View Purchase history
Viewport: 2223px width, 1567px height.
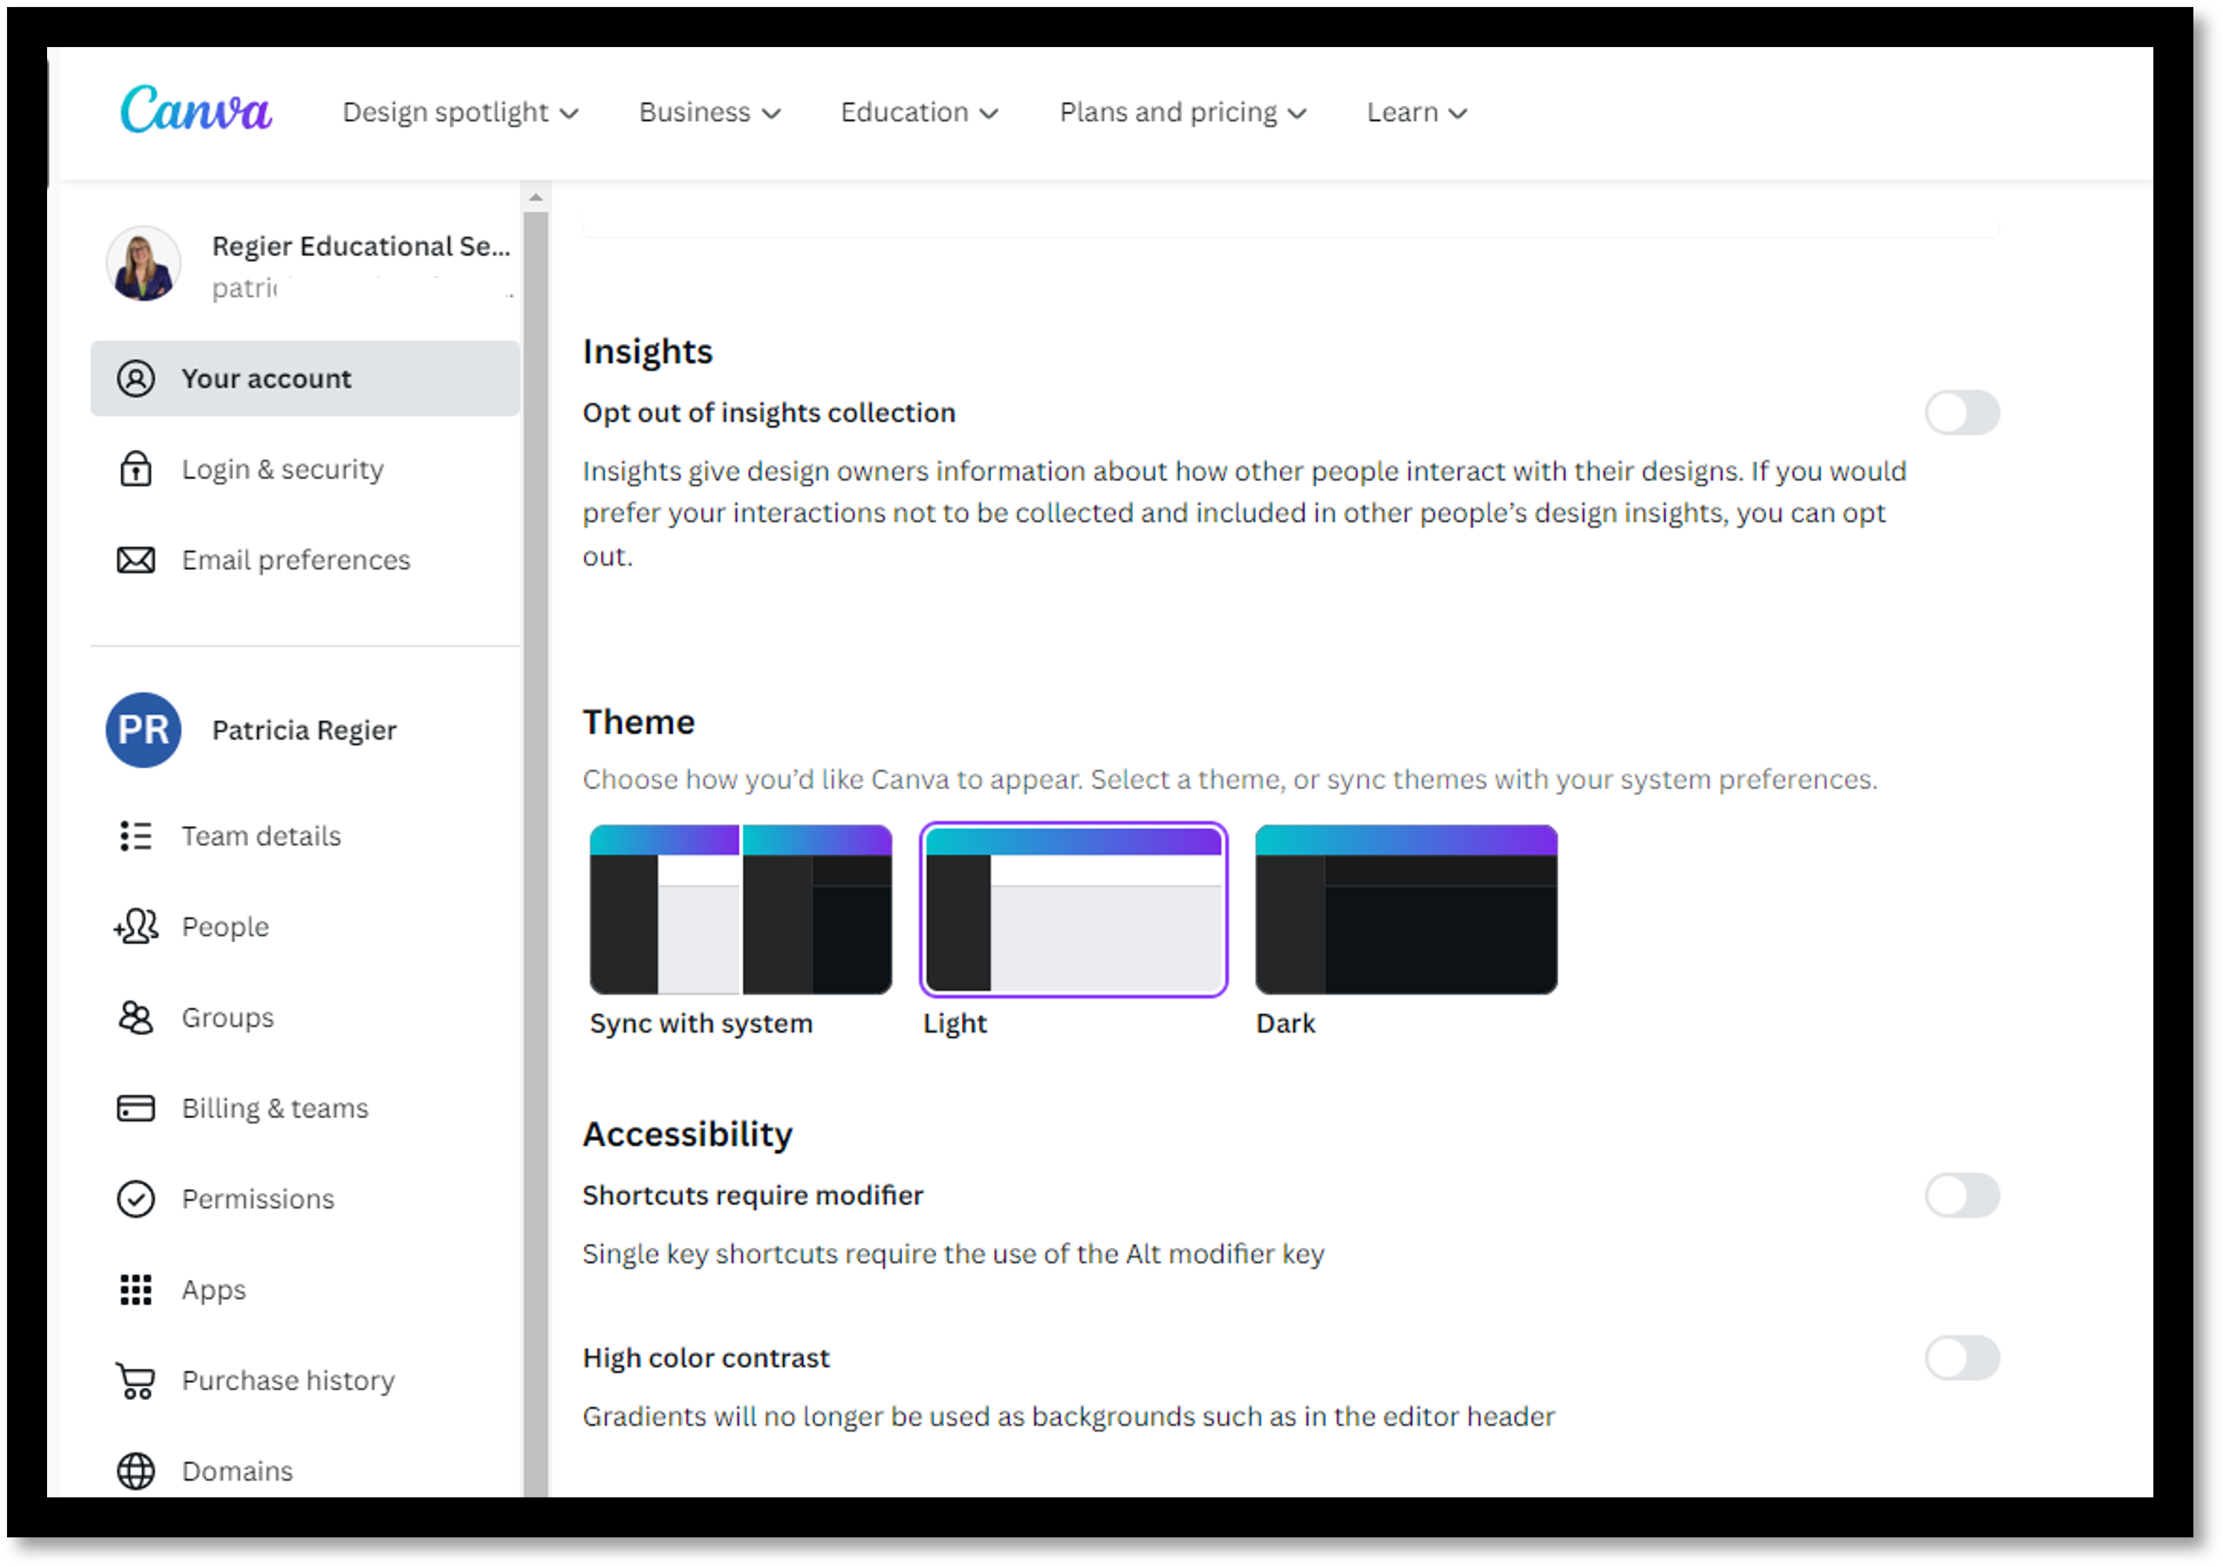point(305,1381)
